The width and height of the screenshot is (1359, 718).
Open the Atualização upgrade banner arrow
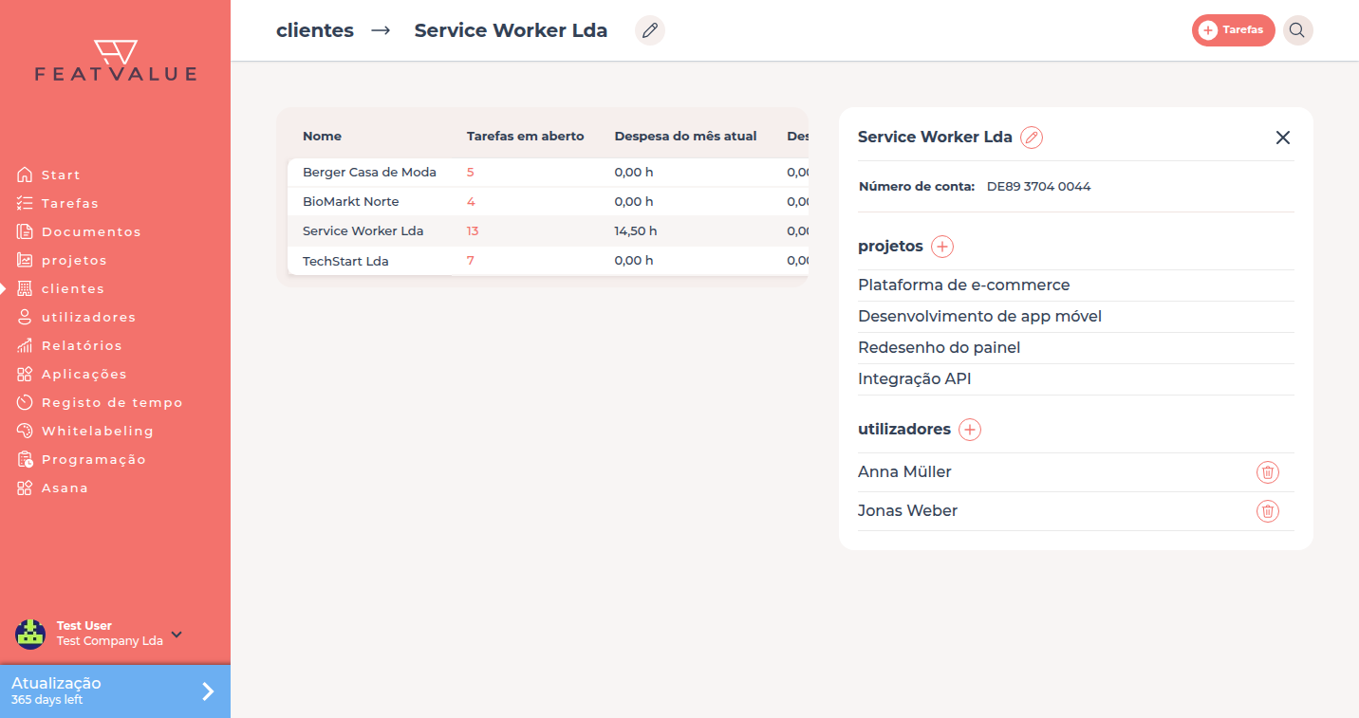tap(208, 691)
